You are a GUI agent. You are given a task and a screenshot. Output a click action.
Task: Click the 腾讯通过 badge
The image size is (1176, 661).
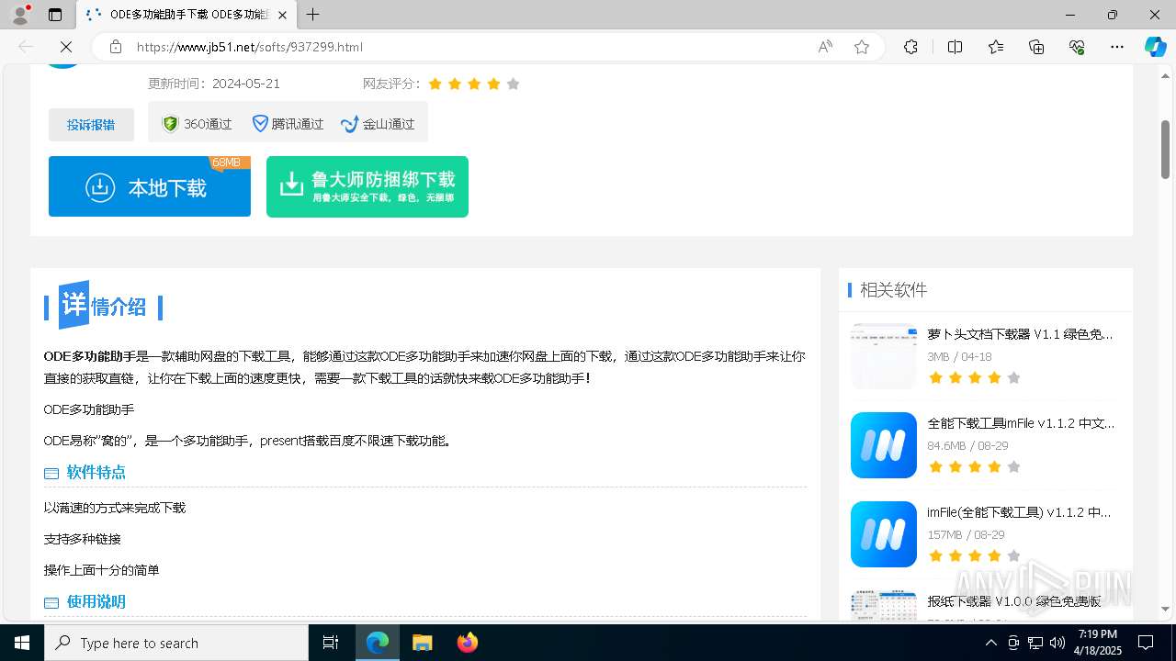click(288, 124)
